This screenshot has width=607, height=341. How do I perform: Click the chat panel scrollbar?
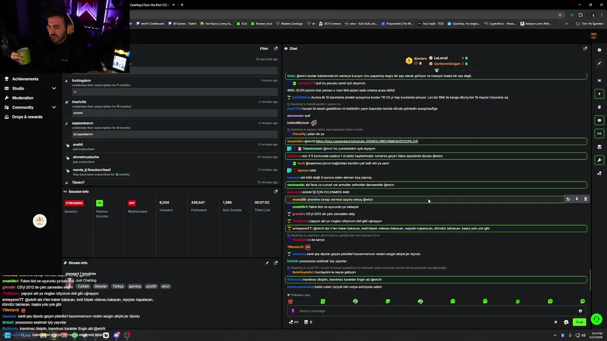click(x=590, y=279)
